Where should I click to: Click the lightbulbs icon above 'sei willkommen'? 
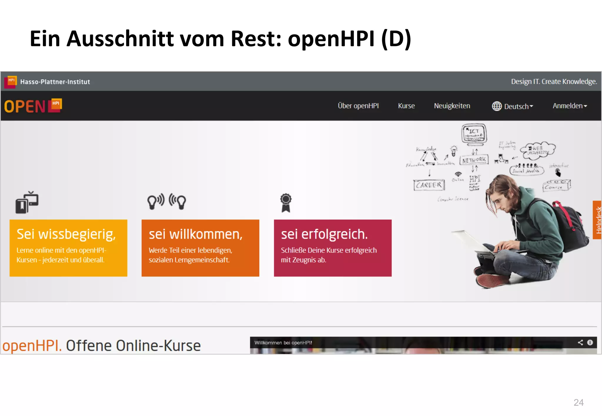(x=167, y=202)
